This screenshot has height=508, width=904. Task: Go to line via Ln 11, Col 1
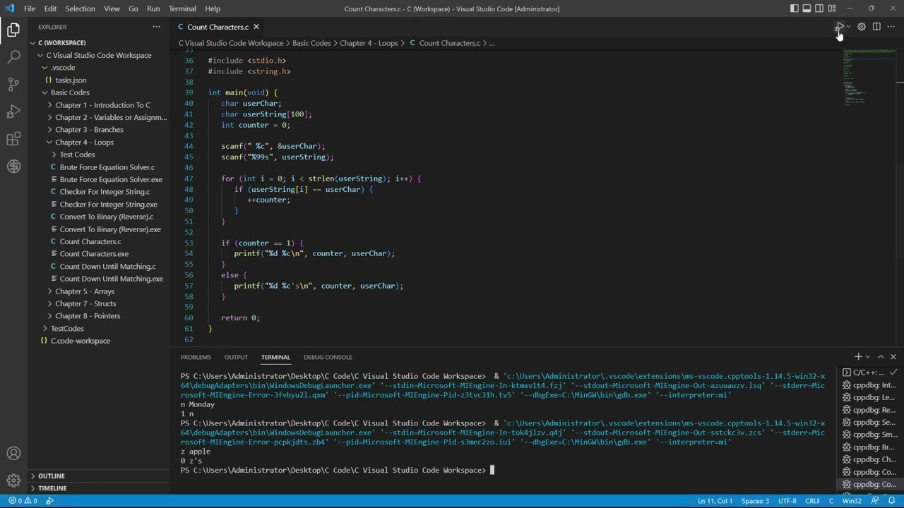coord(715,501)
